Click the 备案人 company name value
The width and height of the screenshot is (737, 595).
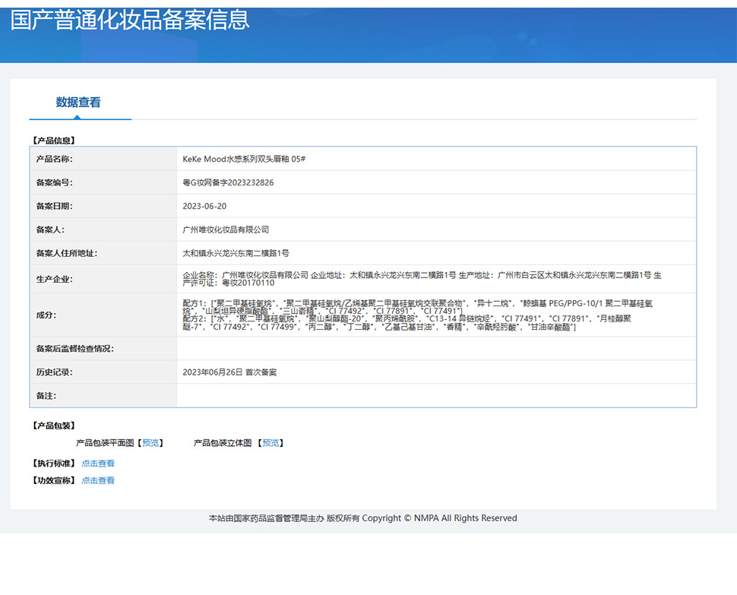tap(226, 229)
